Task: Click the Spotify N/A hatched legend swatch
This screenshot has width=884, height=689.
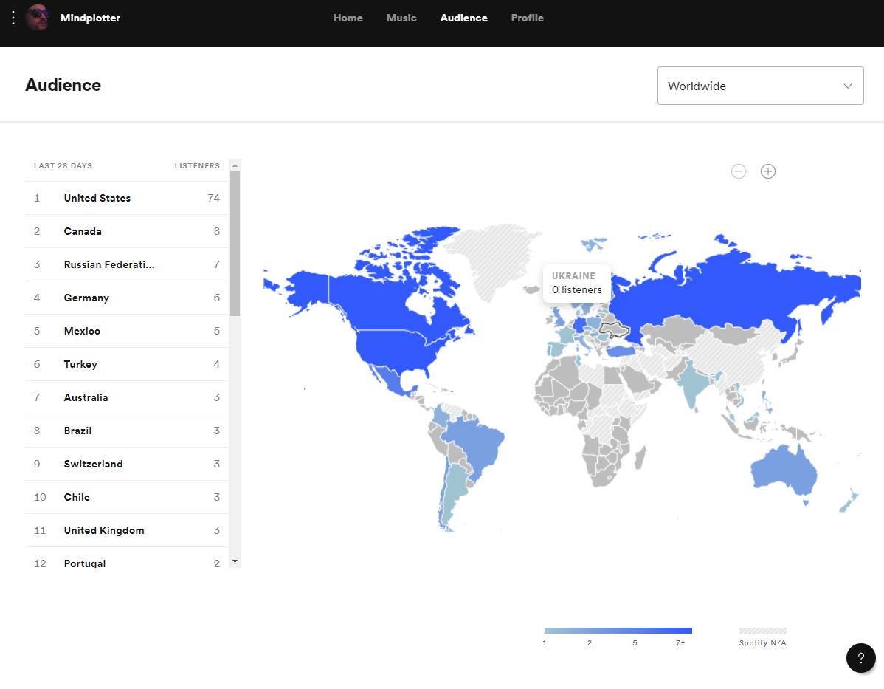Action: (x=762, y=631)
